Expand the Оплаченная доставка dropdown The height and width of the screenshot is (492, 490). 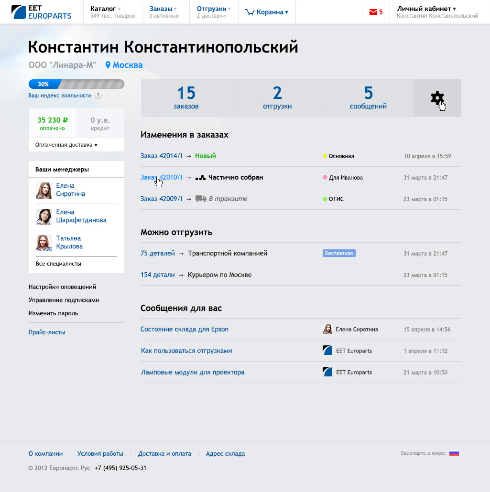[66, 145]
